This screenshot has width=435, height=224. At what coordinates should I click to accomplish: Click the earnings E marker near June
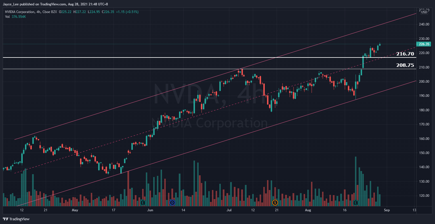click(143, 202)
